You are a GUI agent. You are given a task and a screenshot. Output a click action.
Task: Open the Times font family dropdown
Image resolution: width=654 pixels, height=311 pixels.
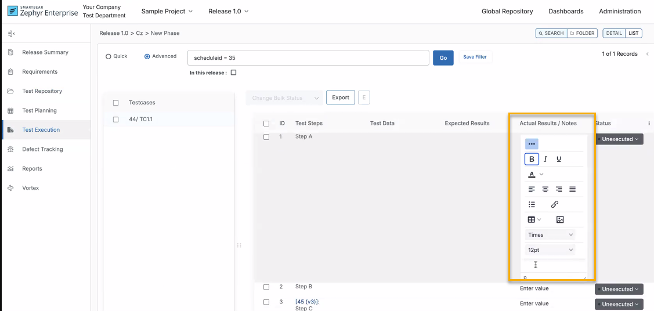(x=550, y=235)
